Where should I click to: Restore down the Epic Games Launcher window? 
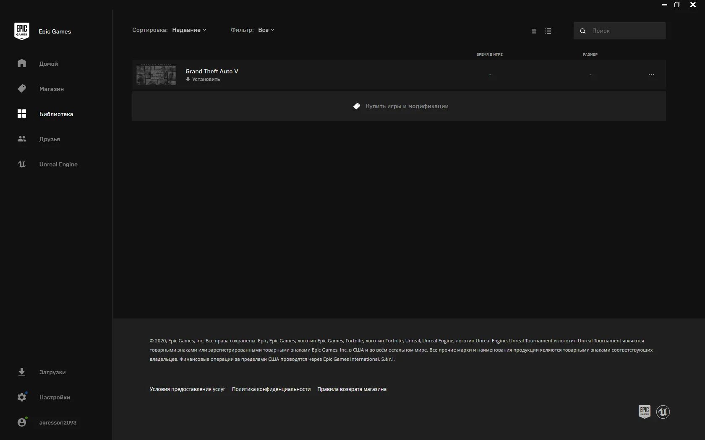pos(677,5)
